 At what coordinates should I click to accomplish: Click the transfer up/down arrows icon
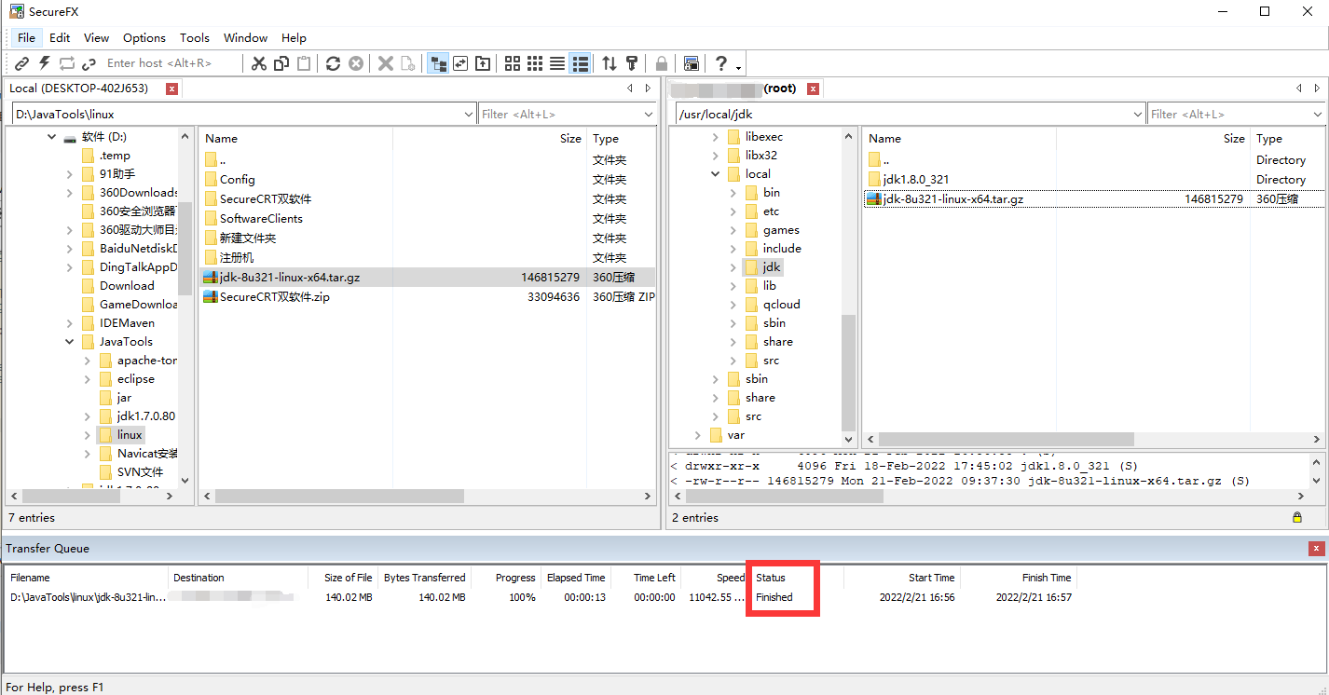610,63
